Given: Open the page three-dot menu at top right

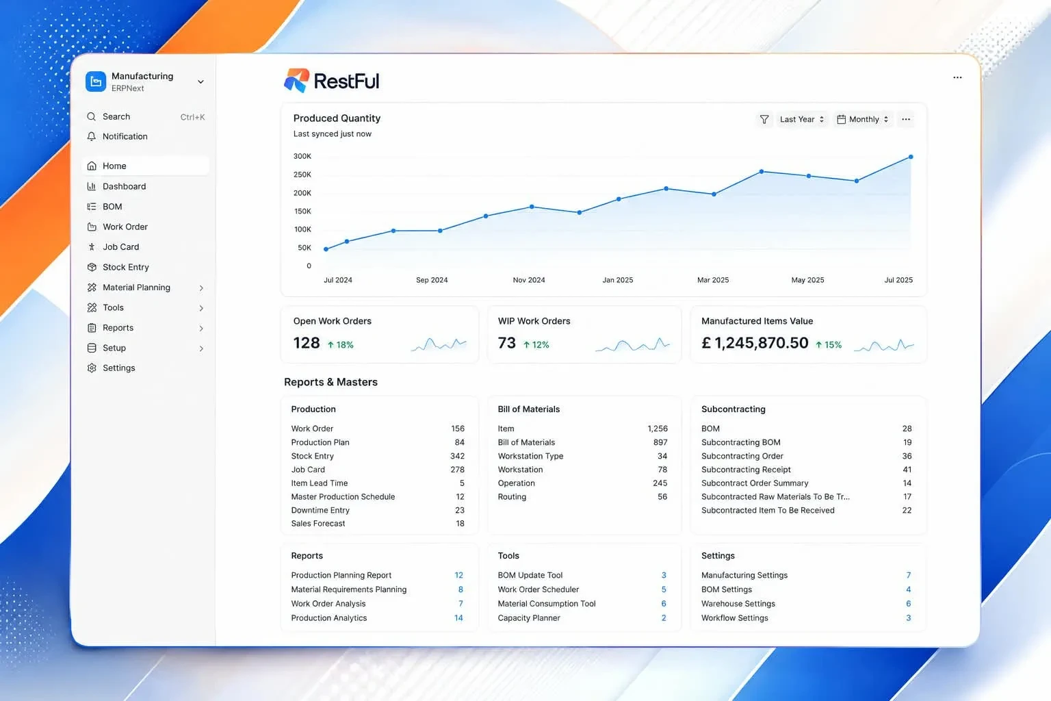Looking at the screenshot, I should (957, 77).
